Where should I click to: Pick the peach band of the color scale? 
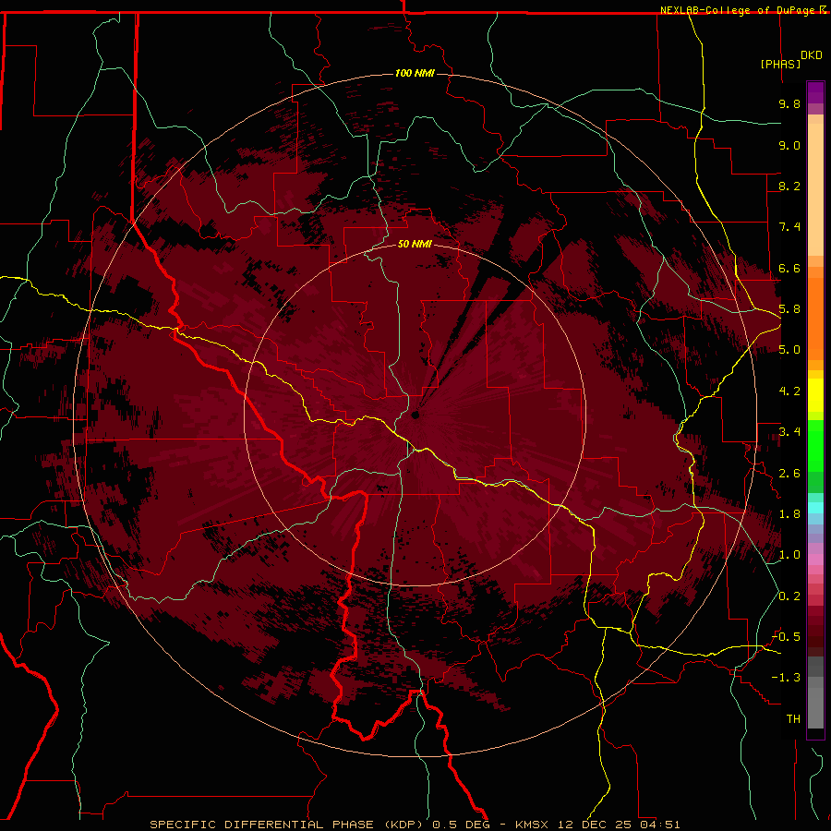click(x=815, y=186)
